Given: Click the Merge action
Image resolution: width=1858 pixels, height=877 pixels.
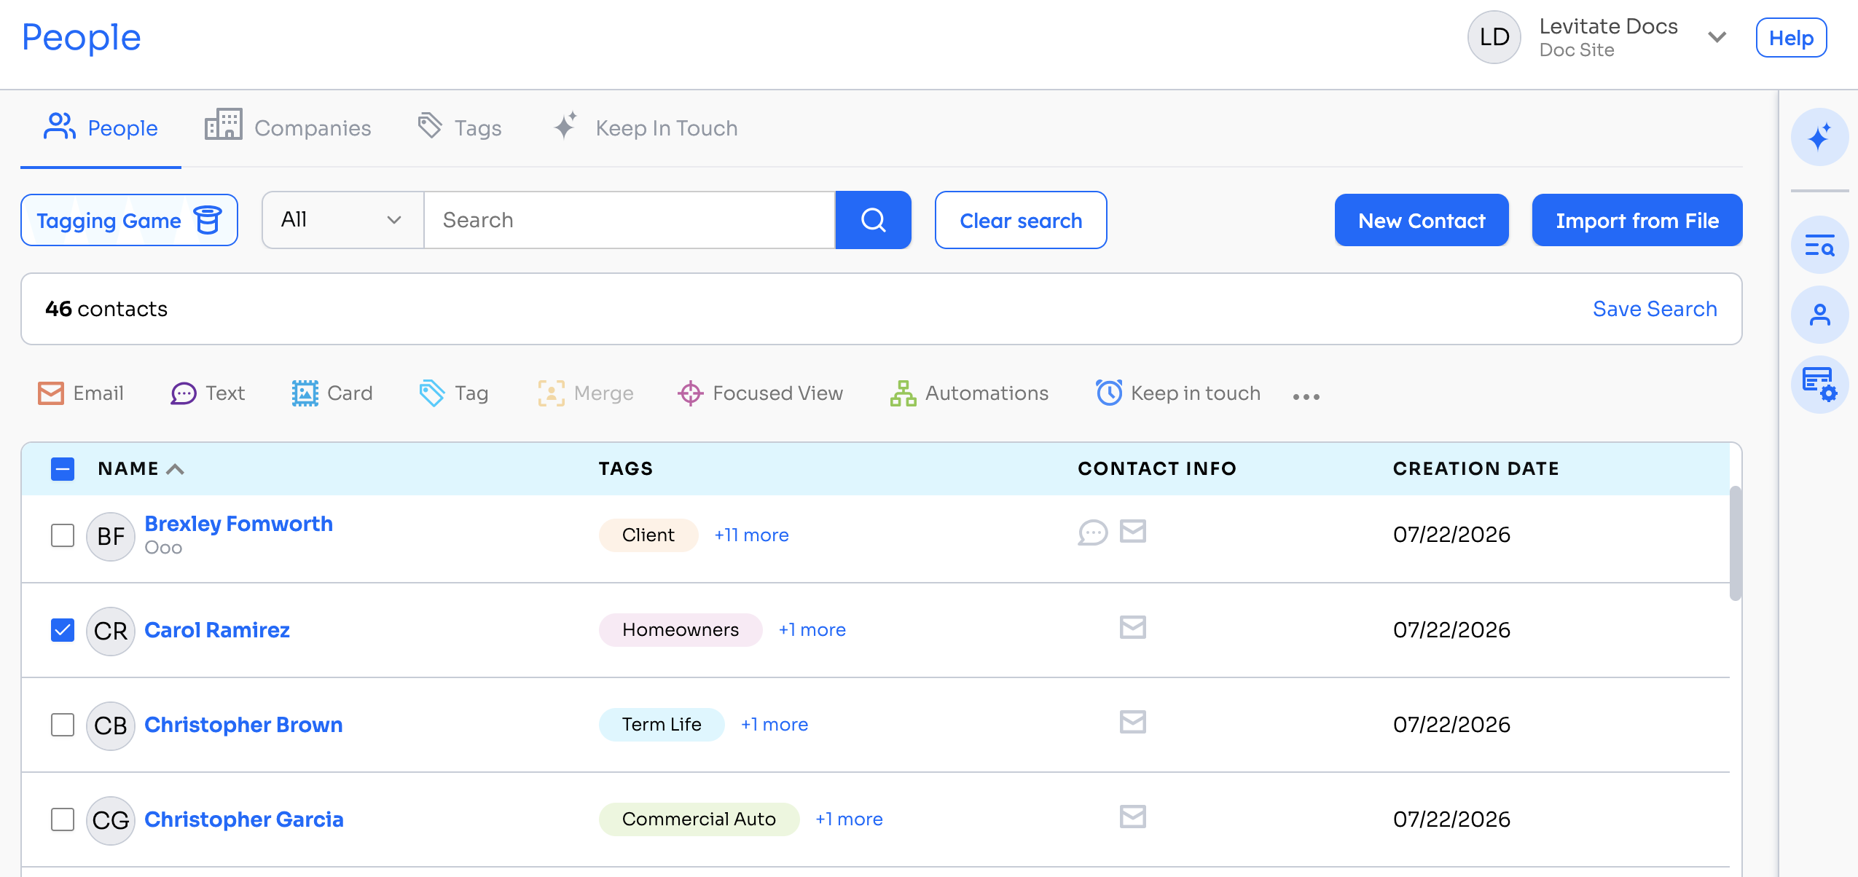Looking at the screenshot, I should pyautogui.click(x=586, y=393).
